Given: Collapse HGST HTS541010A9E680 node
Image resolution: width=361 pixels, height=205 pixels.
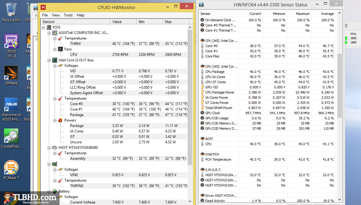Looking at the screenshot, I should 49,148.
